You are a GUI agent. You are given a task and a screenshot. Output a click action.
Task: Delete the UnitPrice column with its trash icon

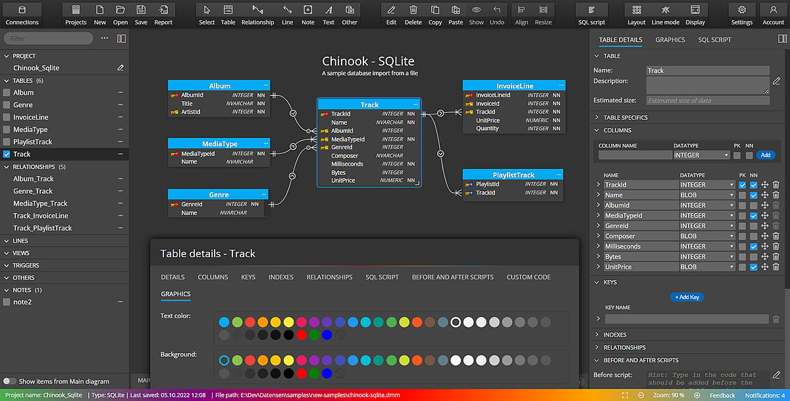pos(776,267)
